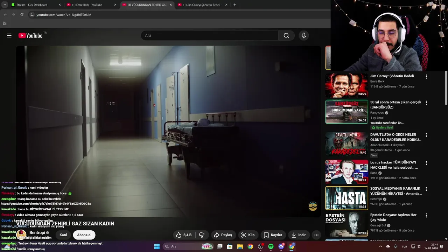This screenshot has height=252, width=448.
Task: Open File Explorer from taskbar
Action: click(x=240, y=246)
